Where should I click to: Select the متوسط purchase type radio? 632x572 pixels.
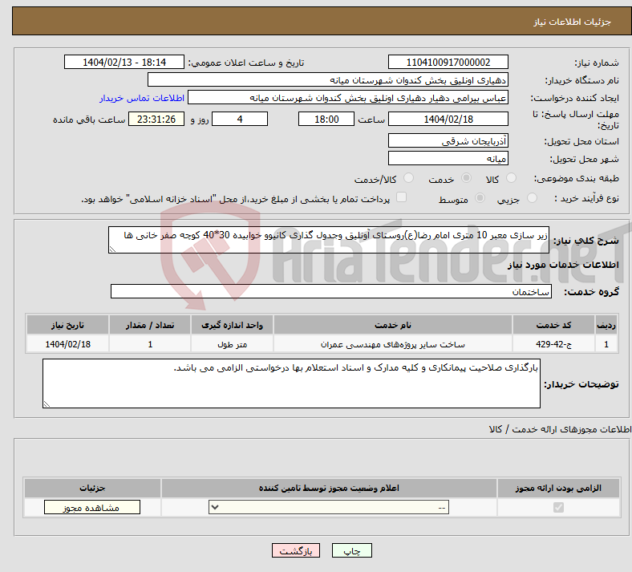pyautogui.click(x=480, y=198)
